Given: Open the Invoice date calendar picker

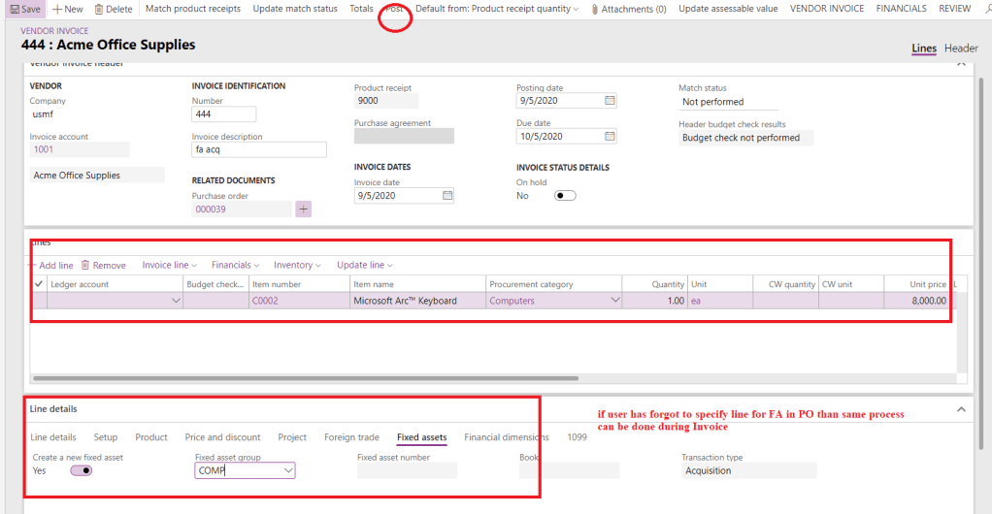Looking at the screenshot, I should coord(447,195).
